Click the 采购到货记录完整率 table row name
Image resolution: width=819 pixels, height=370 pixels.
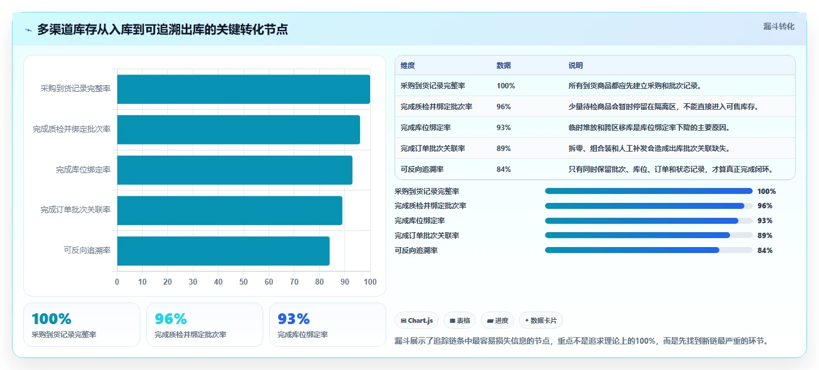click(x=433, y=86)
